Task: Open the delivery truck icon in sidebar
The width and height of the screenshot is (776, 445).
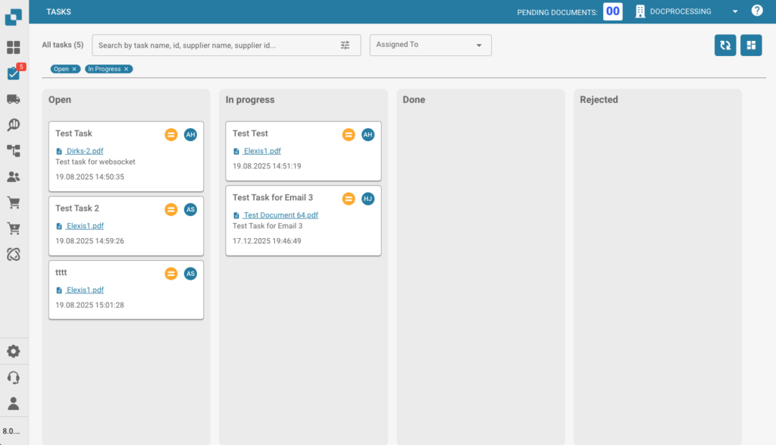Action: (14, 99)
